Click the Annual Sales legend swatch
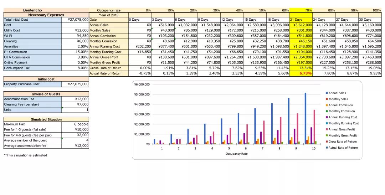This screenshot has height=195, width=385. point(327,93)
